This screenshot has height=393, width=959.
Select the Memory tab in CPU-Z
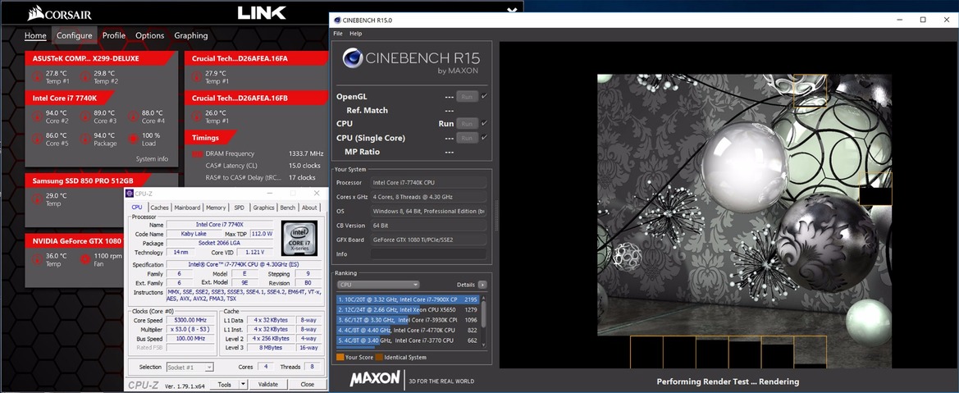tap(215, 208)
